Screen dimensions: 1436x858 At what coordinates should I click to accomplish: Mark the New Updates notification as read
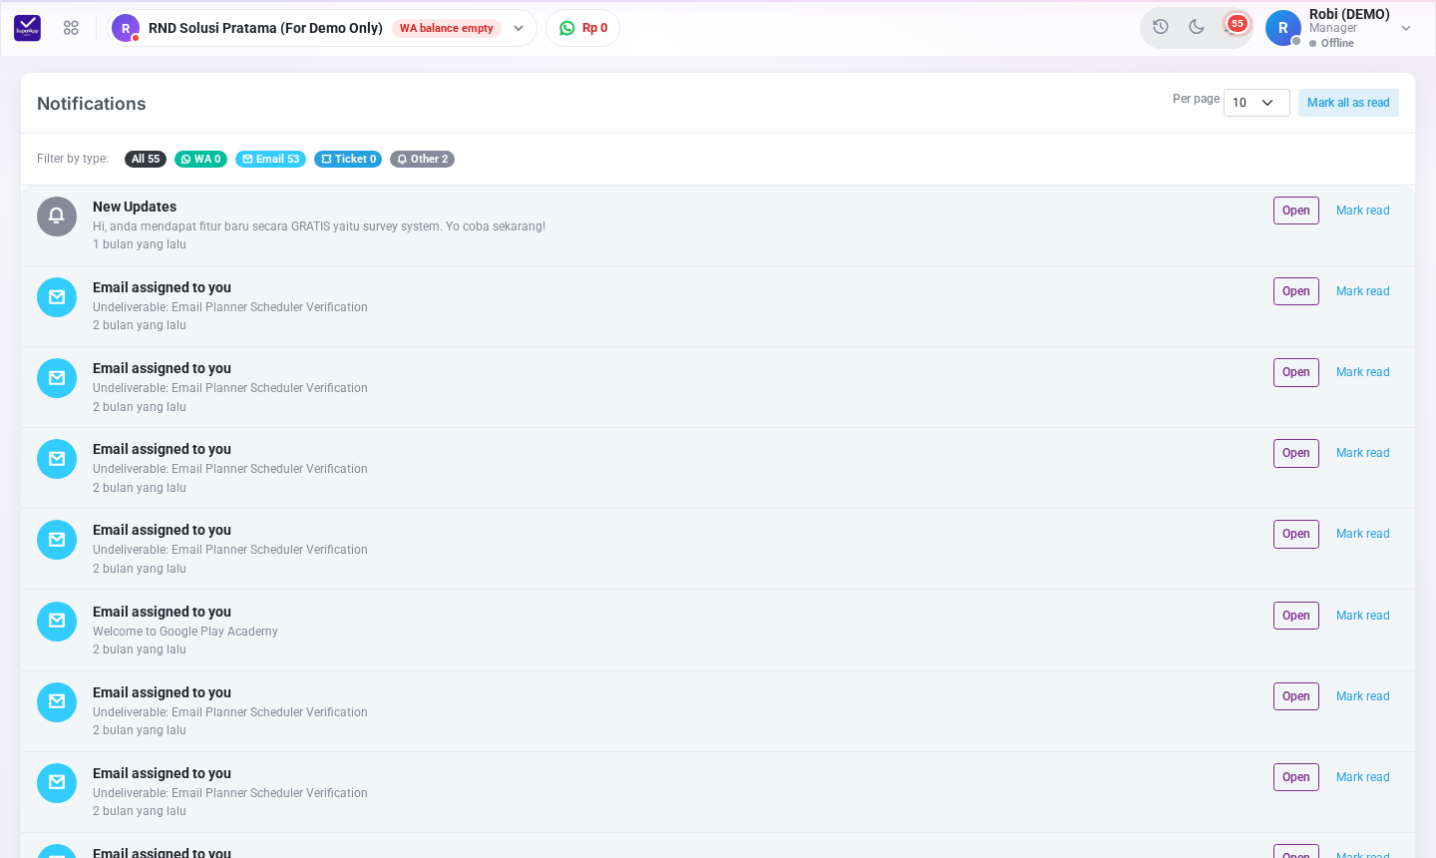tap(1363, 211)
